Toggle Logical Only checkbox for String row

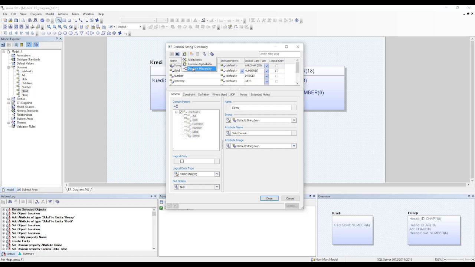pos(276,66)
